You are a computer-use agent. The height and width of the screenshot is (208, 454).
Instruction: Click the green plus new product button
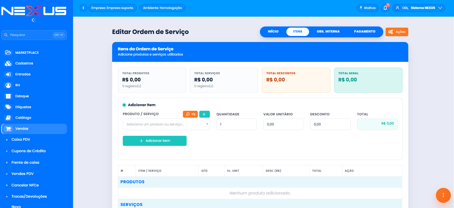point(204,114)
